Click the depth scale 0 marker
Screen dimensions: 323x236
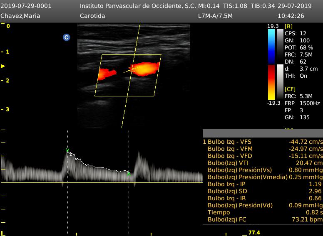point(8,26)
